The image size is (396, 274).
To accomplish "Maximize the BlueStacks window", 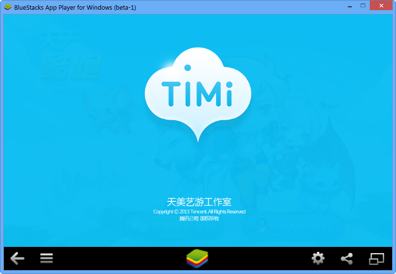I will coord(363,5).
